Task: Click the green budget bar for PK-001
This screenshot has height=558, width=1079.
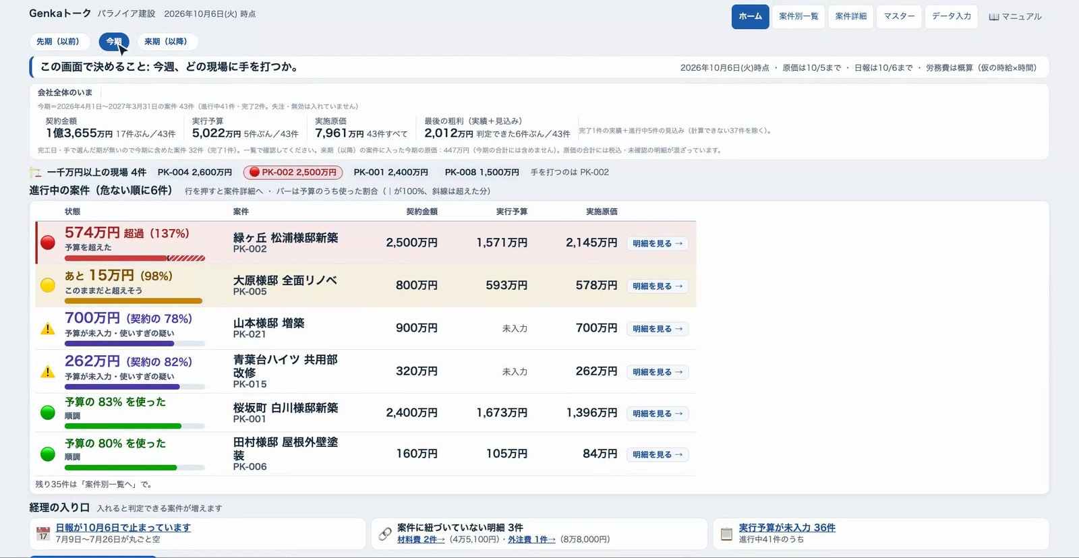Action: pos(123,426)
